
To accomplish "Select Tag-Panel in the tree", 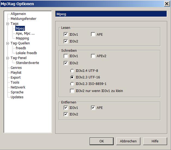I will [x=18, y=58].
